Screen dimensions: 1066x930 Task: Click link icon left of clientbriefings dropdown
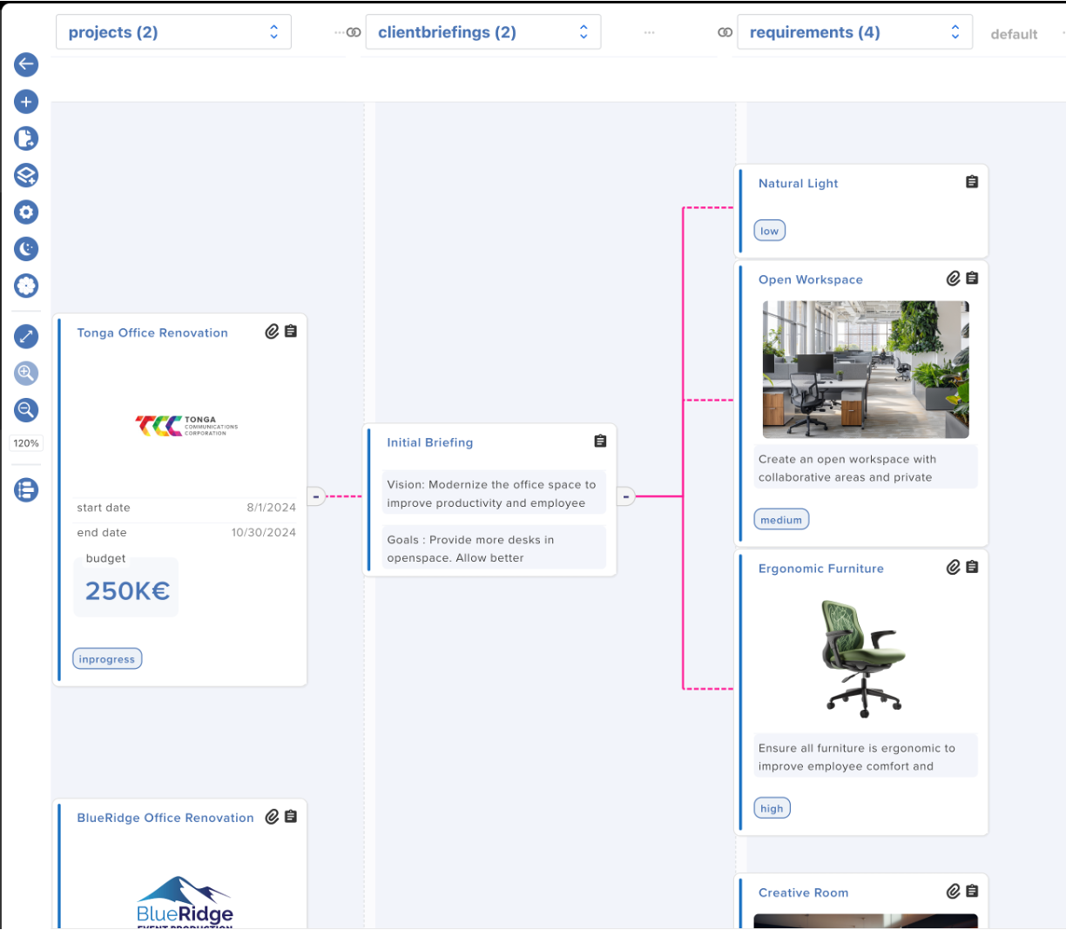(354, 32)
